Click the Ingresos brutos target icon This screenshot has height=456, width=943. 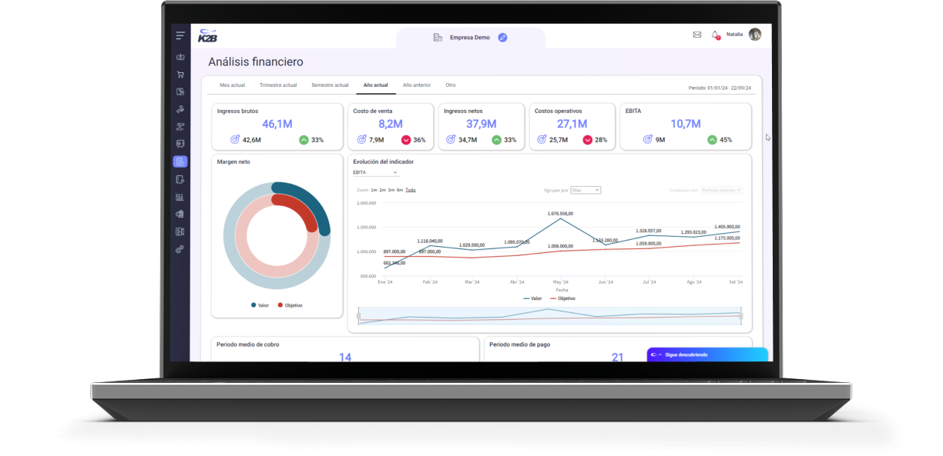[x=235, y=140]
